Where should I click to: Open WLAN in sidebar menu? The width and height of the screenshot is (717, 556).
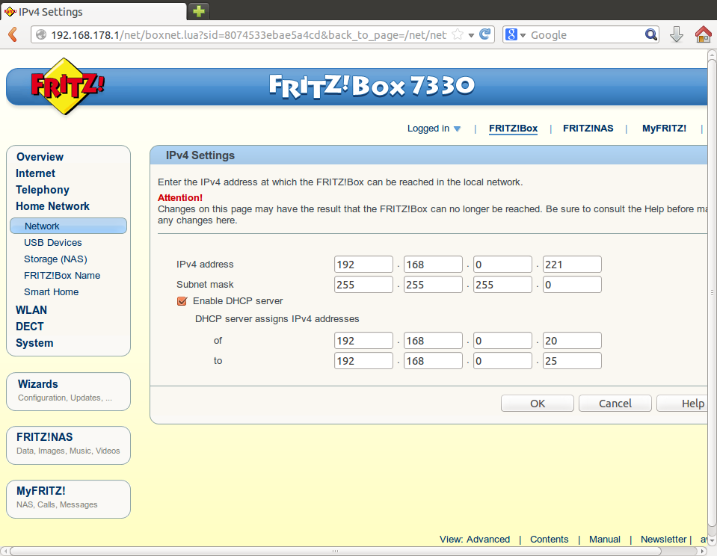tap(31, 310)
